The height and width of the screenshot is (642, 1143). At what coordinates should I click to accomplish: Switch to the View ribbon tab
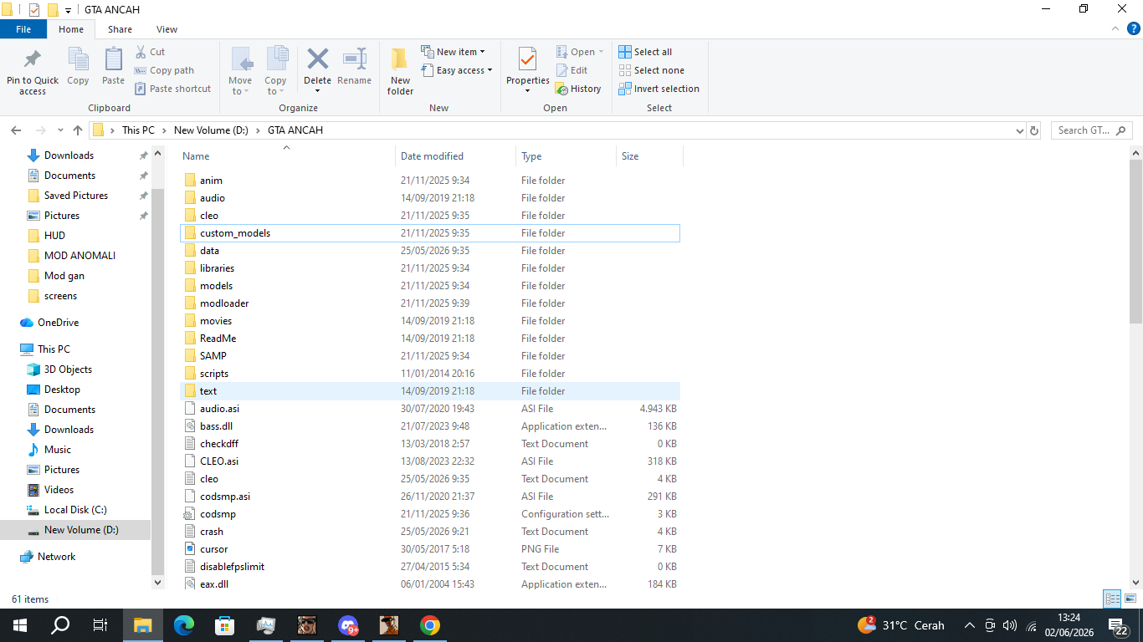(x=167, y=29)
